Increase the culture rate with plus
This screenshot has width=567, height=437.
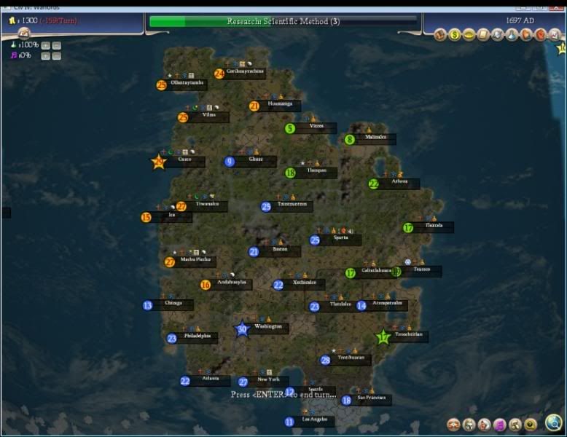(46, 56)
